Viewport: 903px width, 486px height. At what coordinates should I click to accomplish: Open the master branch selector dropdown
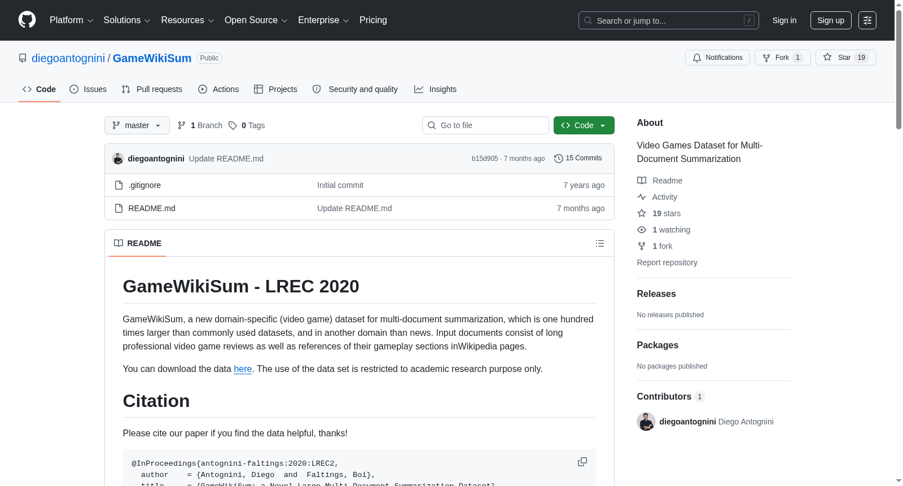pos(137,125)
